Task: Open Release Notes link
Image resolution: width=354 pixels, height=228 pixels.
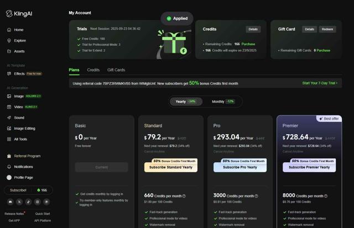Action: point(14,214)
